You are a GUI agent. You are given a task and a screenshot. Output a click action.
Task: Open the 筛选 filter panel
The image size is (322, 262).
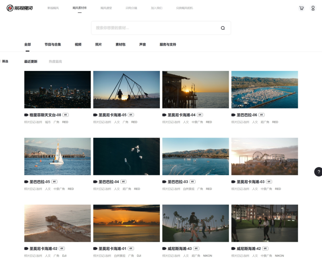pyautogui.click(x=4, y=61)
